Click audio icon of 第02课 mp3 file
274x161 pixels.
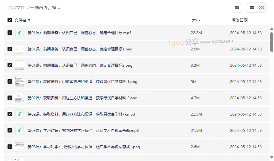pos(19,114)
